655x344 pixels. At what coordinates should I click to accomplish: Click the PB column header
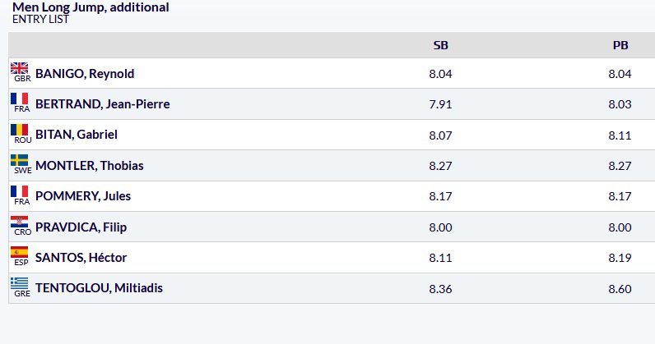coord(620,45)
